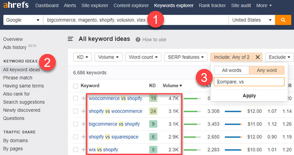The width and height of the screenshot is (294, 155).
Task: Open the KD filter dropdown
Action: pos(82,57)
